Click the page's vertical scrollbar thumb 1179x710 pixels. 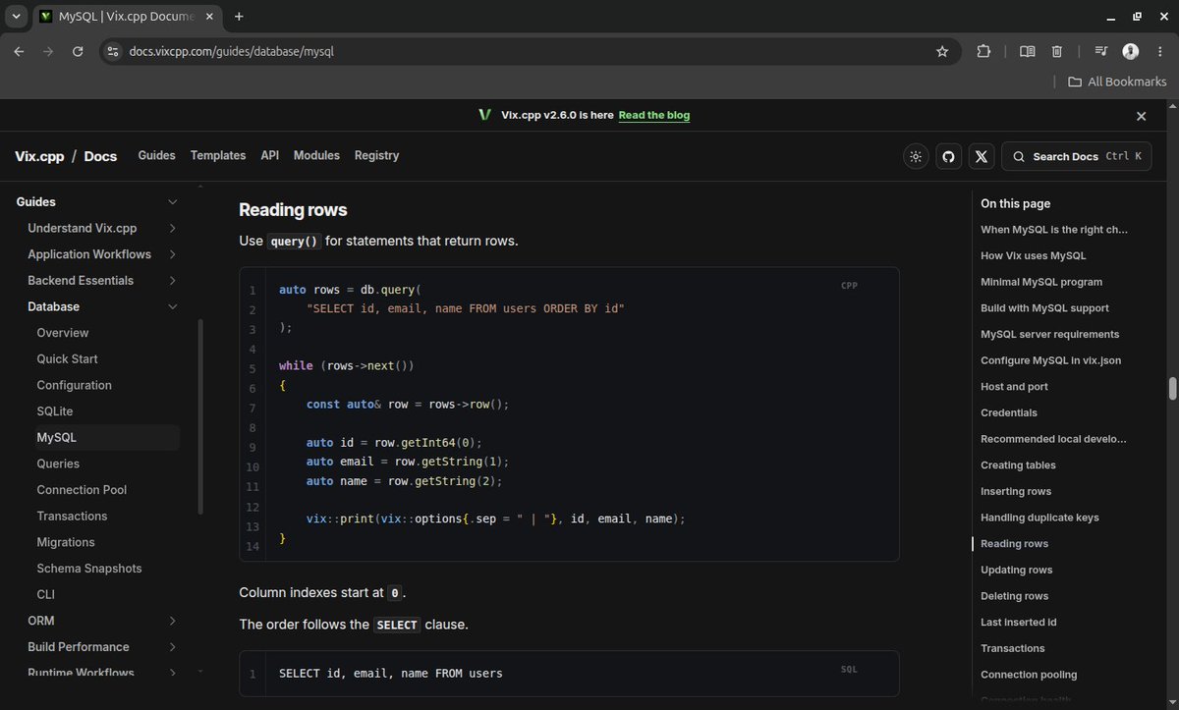click(x=1172, y=388)
